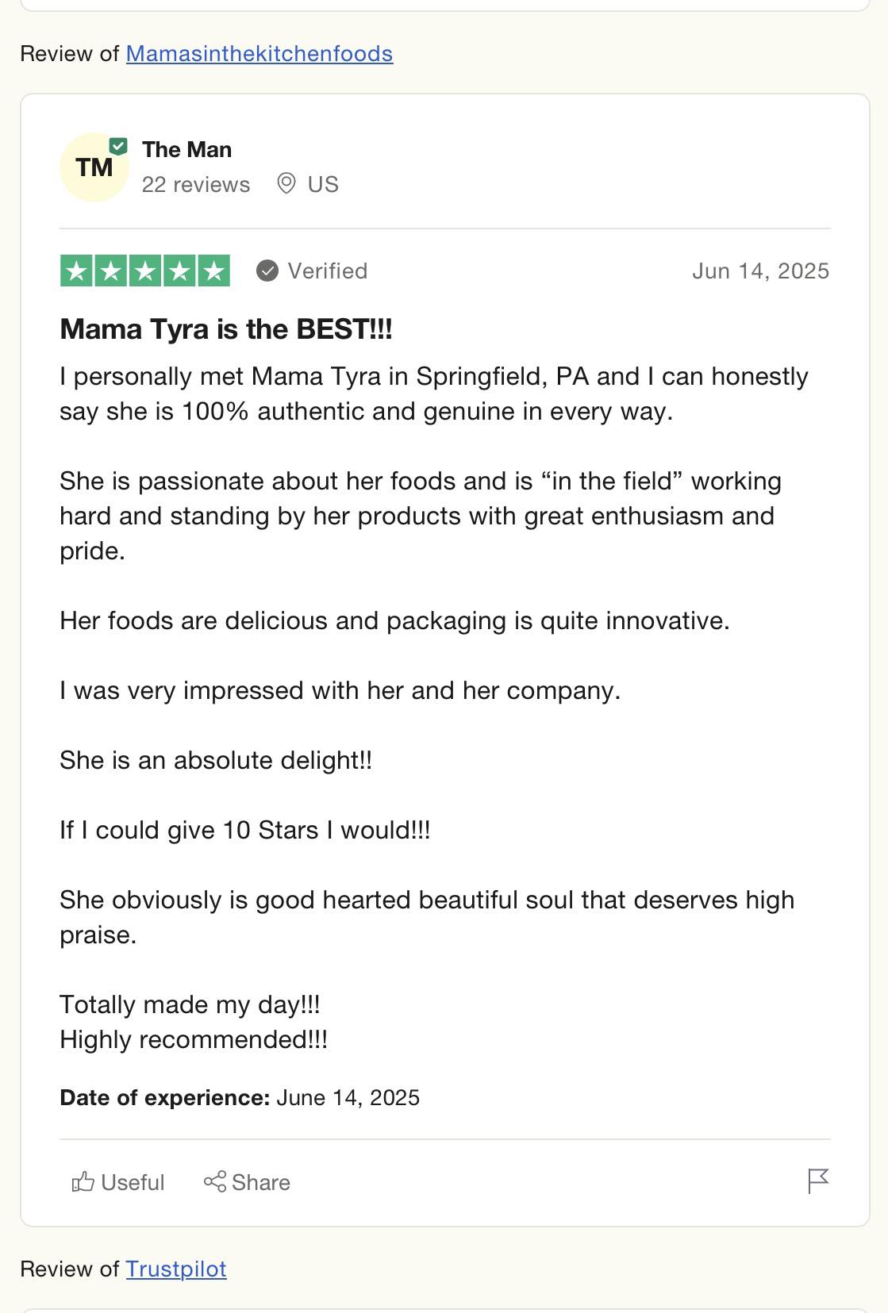888x1313 pixels.
Task: Open the Trustpilot review link
Action: 176,1269
